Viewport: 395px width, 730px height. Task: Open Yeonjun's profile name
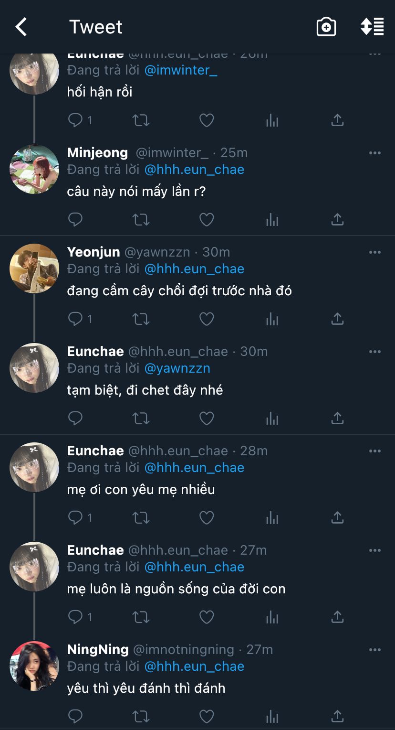(x=94, y=252)
